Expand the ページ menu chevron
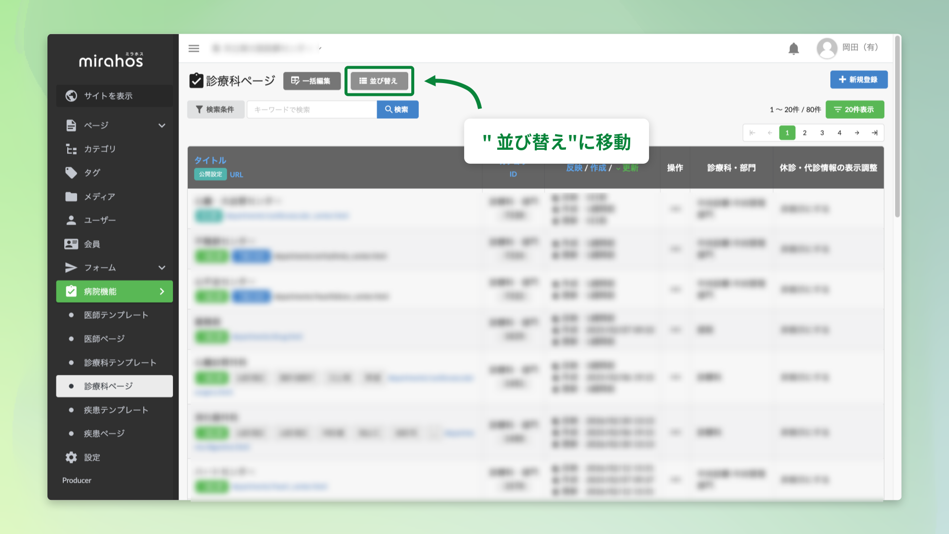Viewport: 949px width, 534px height. (162, 125)
